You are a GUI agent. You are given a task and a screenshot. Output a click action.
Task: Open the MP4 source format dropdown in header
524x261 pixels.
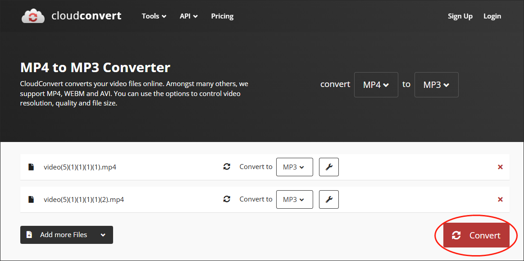click(376, 85)
